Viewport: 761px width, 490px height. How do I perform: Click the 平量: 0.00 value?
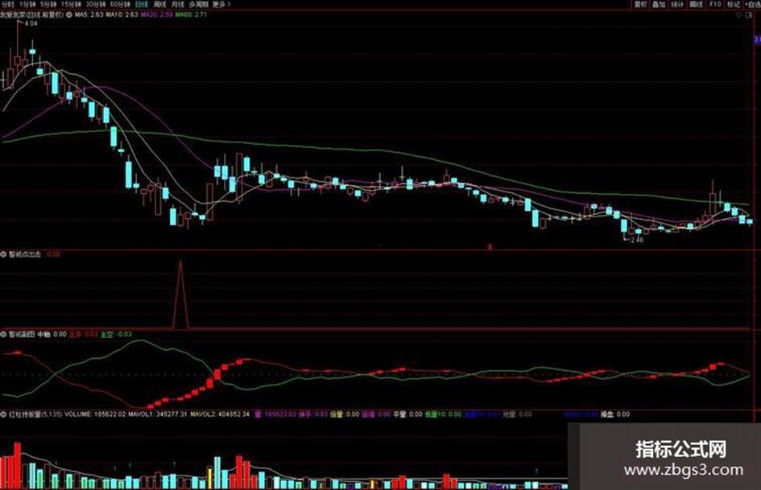[407, 414]
